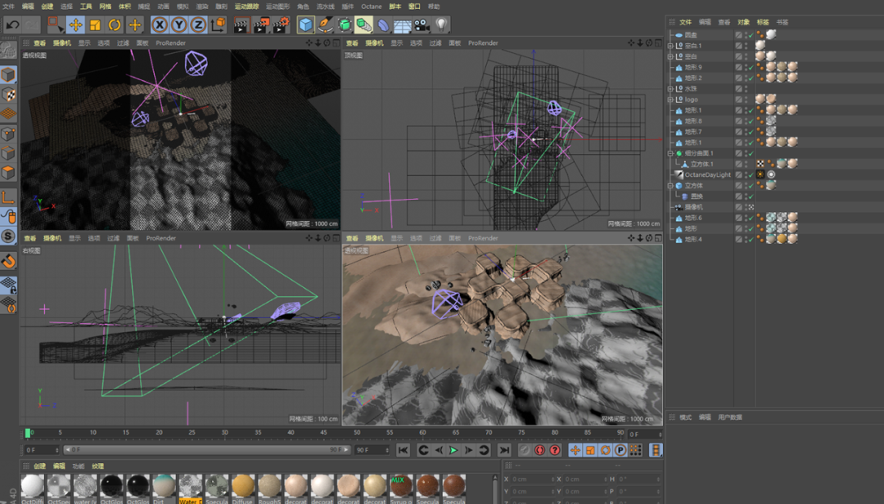
Task: Toggle the parameter P key button
Action: 620,450
